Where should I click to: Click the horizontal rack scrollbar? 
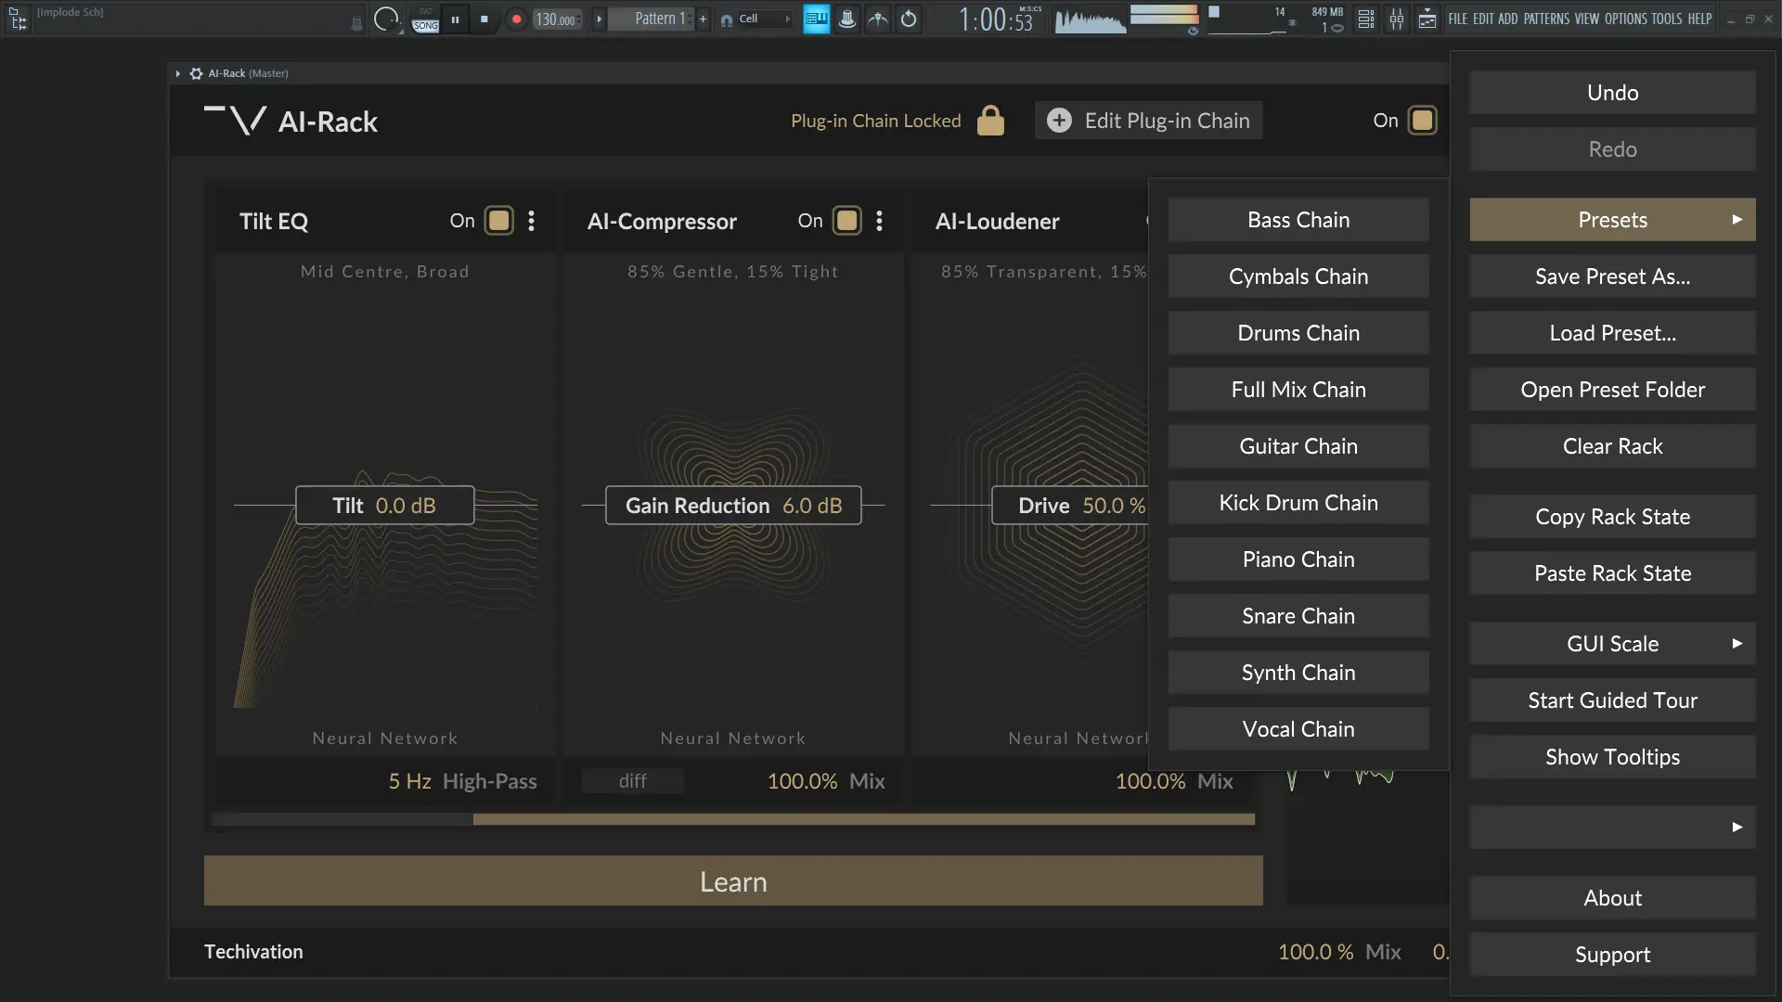tap(863, 819)
